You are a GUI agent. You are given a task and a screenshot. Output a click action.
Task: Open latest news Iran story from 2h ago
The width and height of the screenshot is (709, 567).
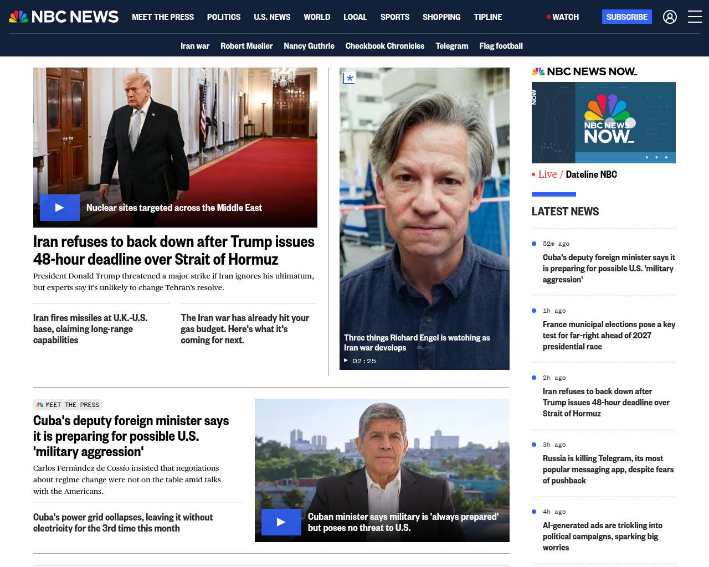[607, 403]
